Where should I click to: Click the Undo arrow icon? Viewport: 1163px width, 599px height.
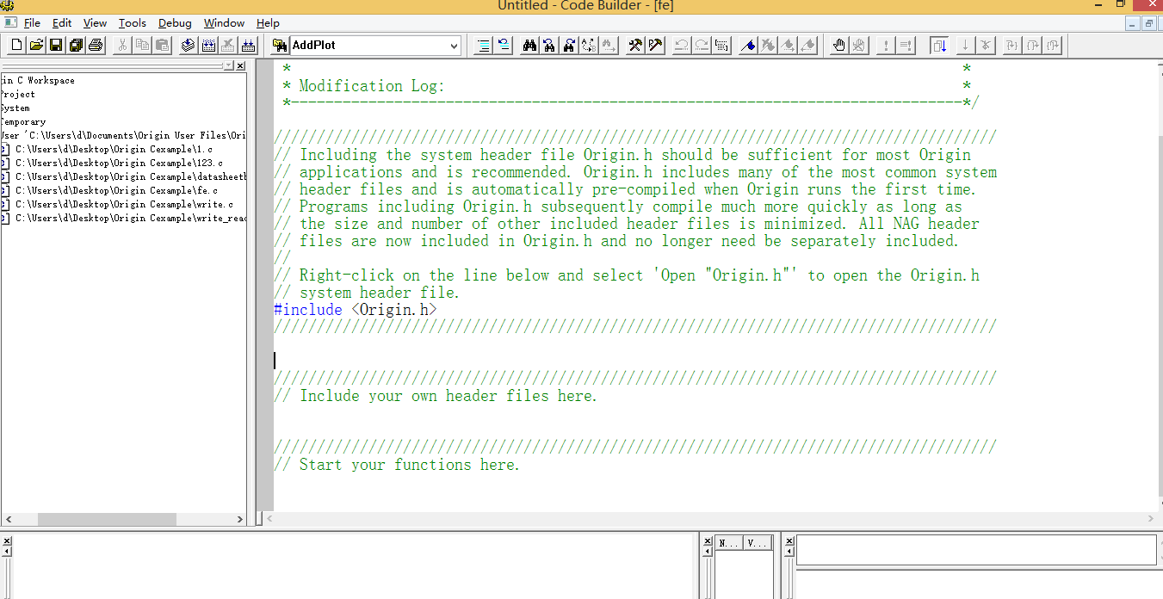point(682,45)
